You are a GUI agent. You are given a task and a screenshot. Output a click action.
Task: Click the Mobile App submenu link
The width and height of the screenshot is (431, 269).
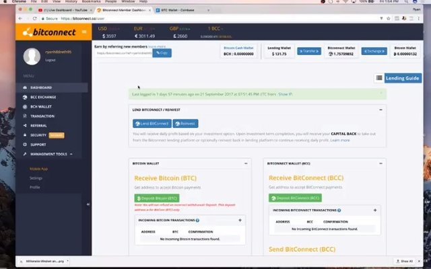pyautogui.click(x=38, y=169)
